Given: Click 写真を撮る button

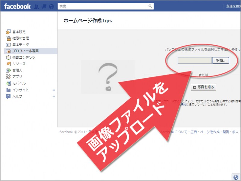Looking at the screenshot, I should click(x=203, y=87).
